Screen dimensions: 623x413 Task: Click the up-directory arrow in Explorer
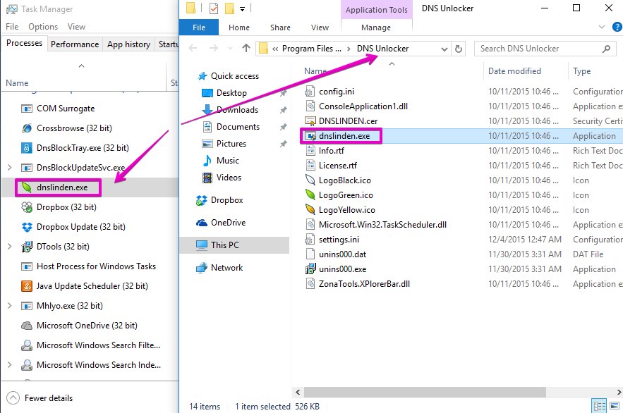pos(246,49)
